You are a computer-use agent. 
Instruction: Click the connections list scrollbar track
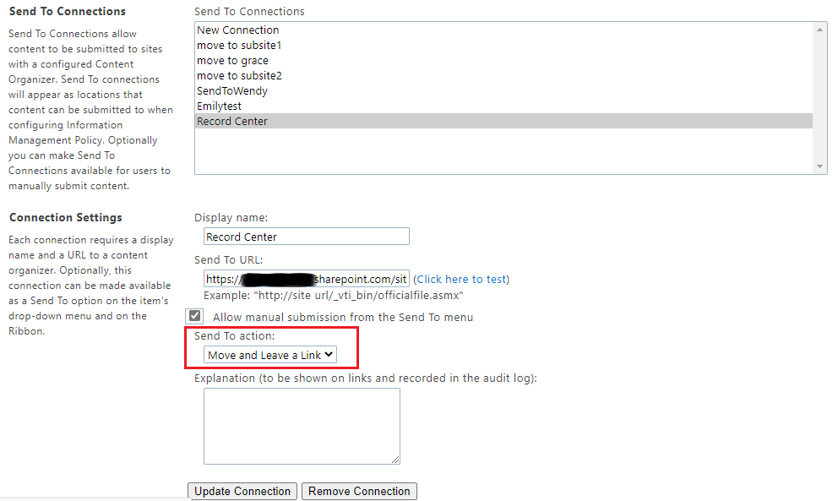pos(820,101)
